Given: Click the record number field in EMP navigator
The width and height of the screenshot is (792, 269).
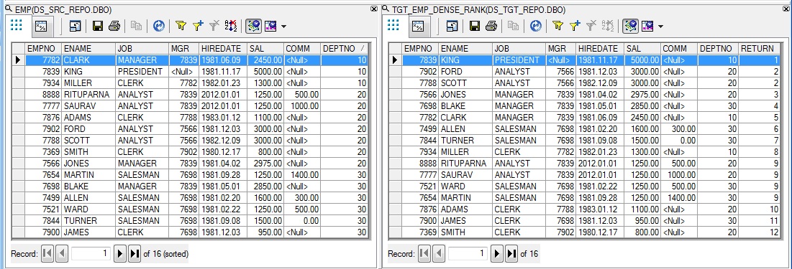Looking at the screenshot, I should coord(91,254).
